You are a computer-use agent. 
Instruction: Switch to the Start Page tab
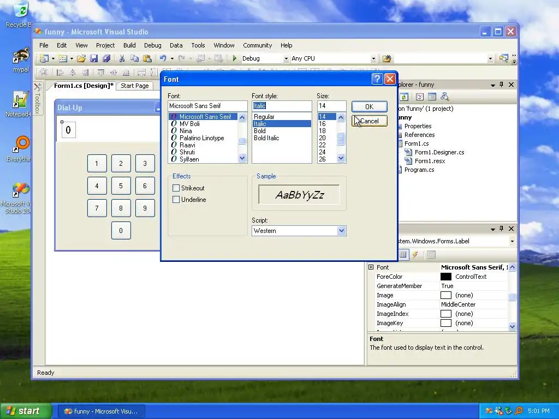click(x=135, y=86)
